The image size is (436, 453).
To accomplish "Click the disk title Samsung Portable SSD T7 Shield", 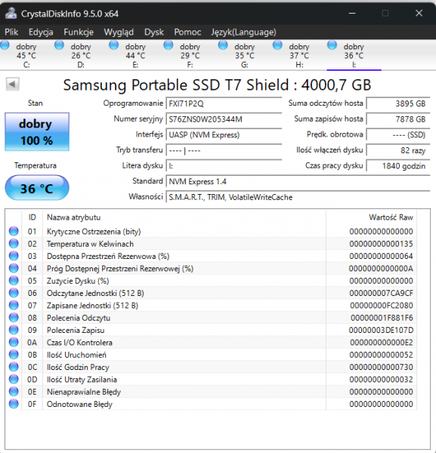I will point(217,85).
